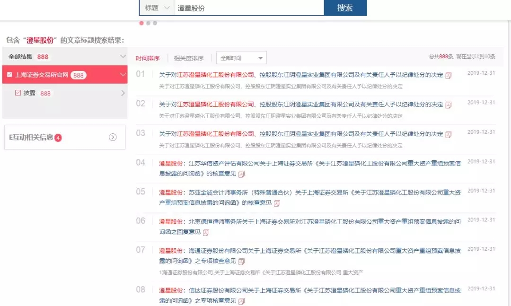Click the 2019-12-31 date of result 01
511x306 pixels.
pos(481,73)
